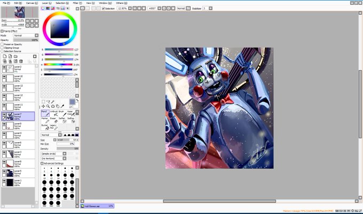Create a new linework layer
This screenshot has height=214, width=363.
coord(10,56)
